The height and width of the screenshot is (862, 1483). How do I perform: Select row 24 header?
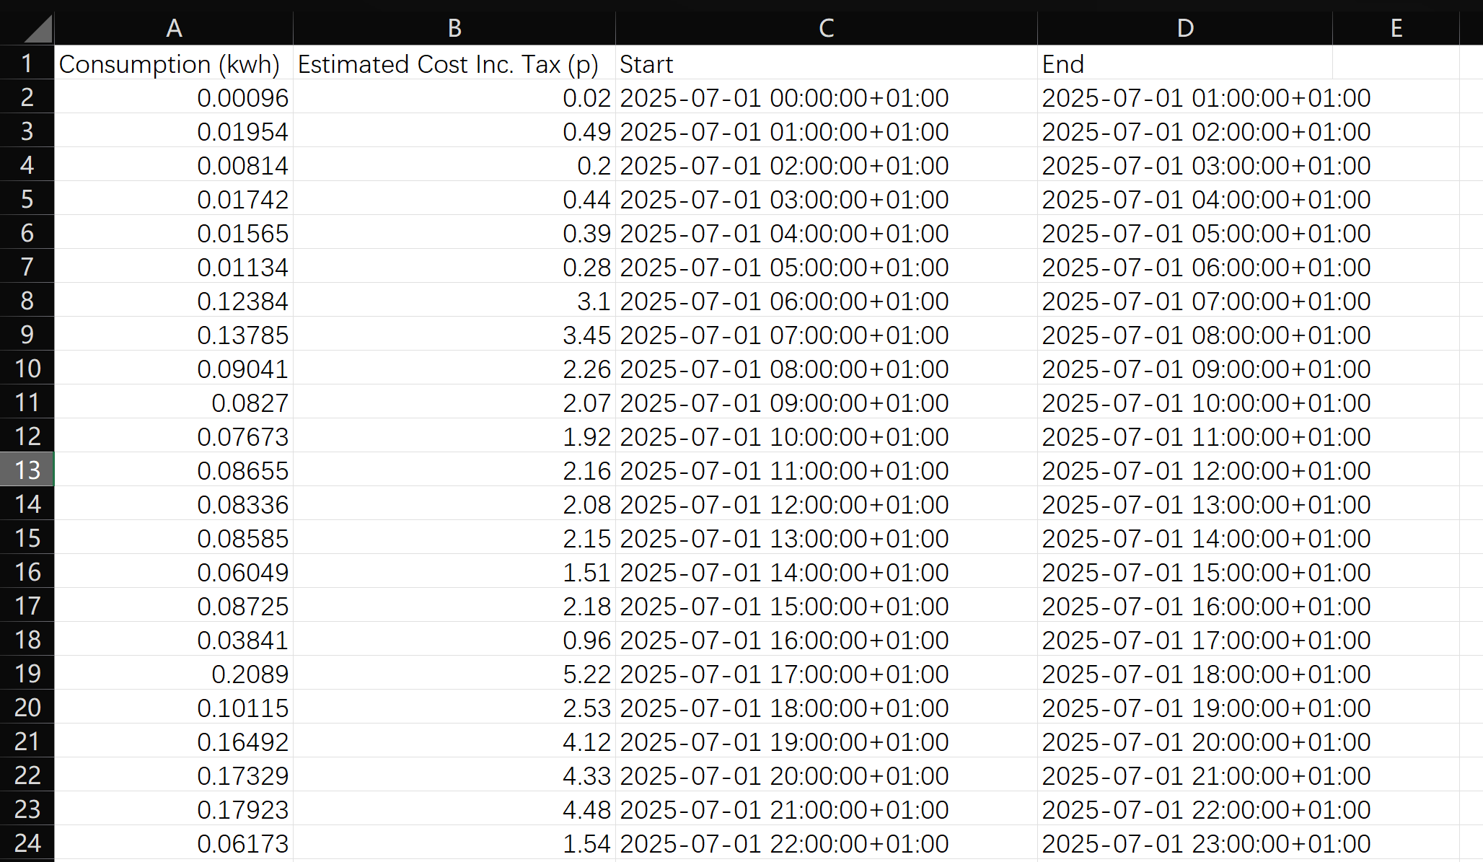point(27,843)
